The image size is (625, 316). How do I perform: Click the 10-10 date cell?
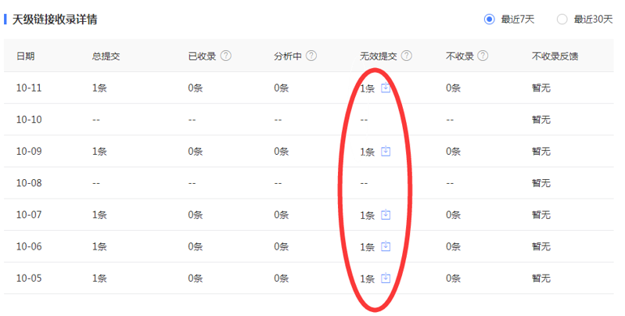pos(29,120)
